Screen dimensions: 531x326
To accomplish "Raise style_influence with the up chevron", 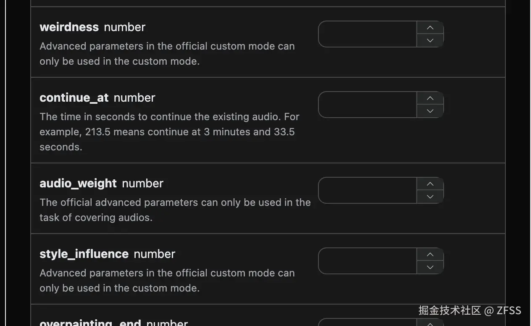I will click(x=430, y=255).
